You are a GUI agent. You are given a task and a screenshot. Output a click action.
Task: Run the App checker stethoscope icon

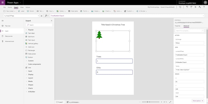pos(180,7)
